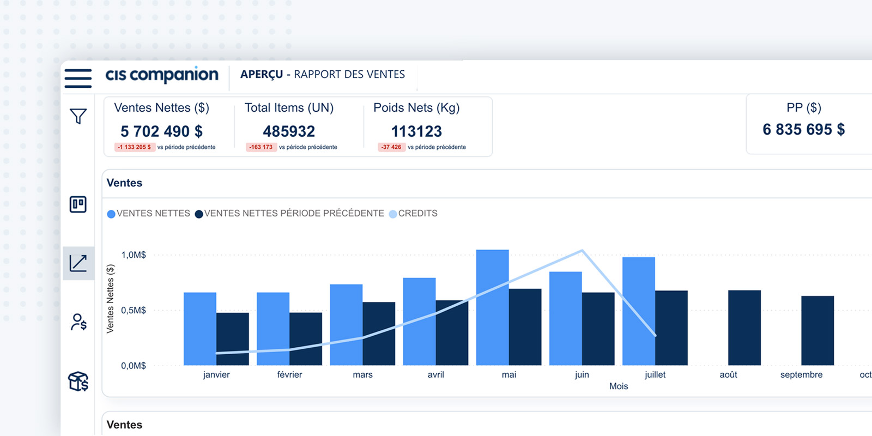872x436 pixels.
Task: Click the light blue CREDITS legend dot
Action: [x=393, y=214]
